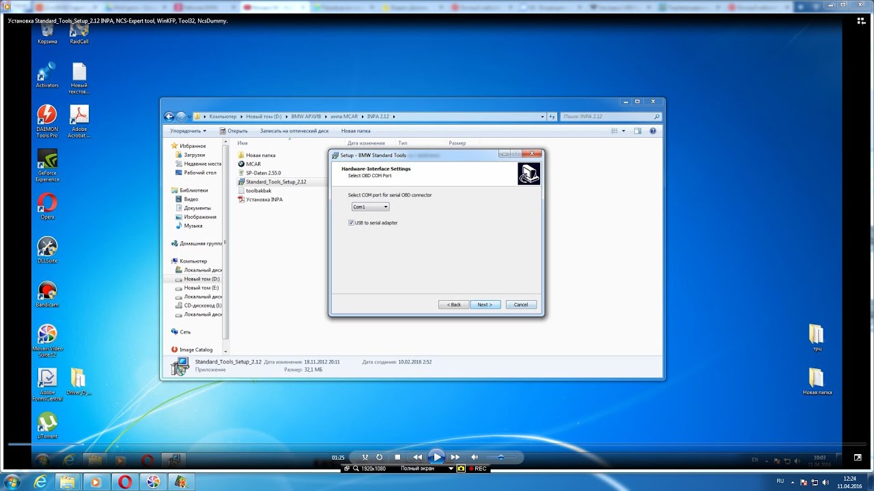Toggle the Explorer preview pane icon

pyautogui.click(x=638, y=131)
